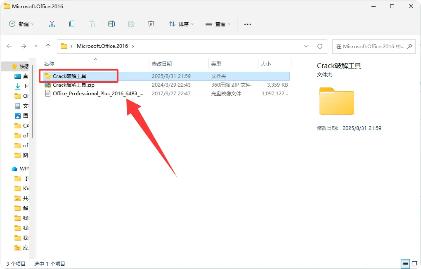Image resolution: width=421 pixels, height=269 pixels.
Task: Open the Qi folder in the sidebar
Action: (21, 96)
